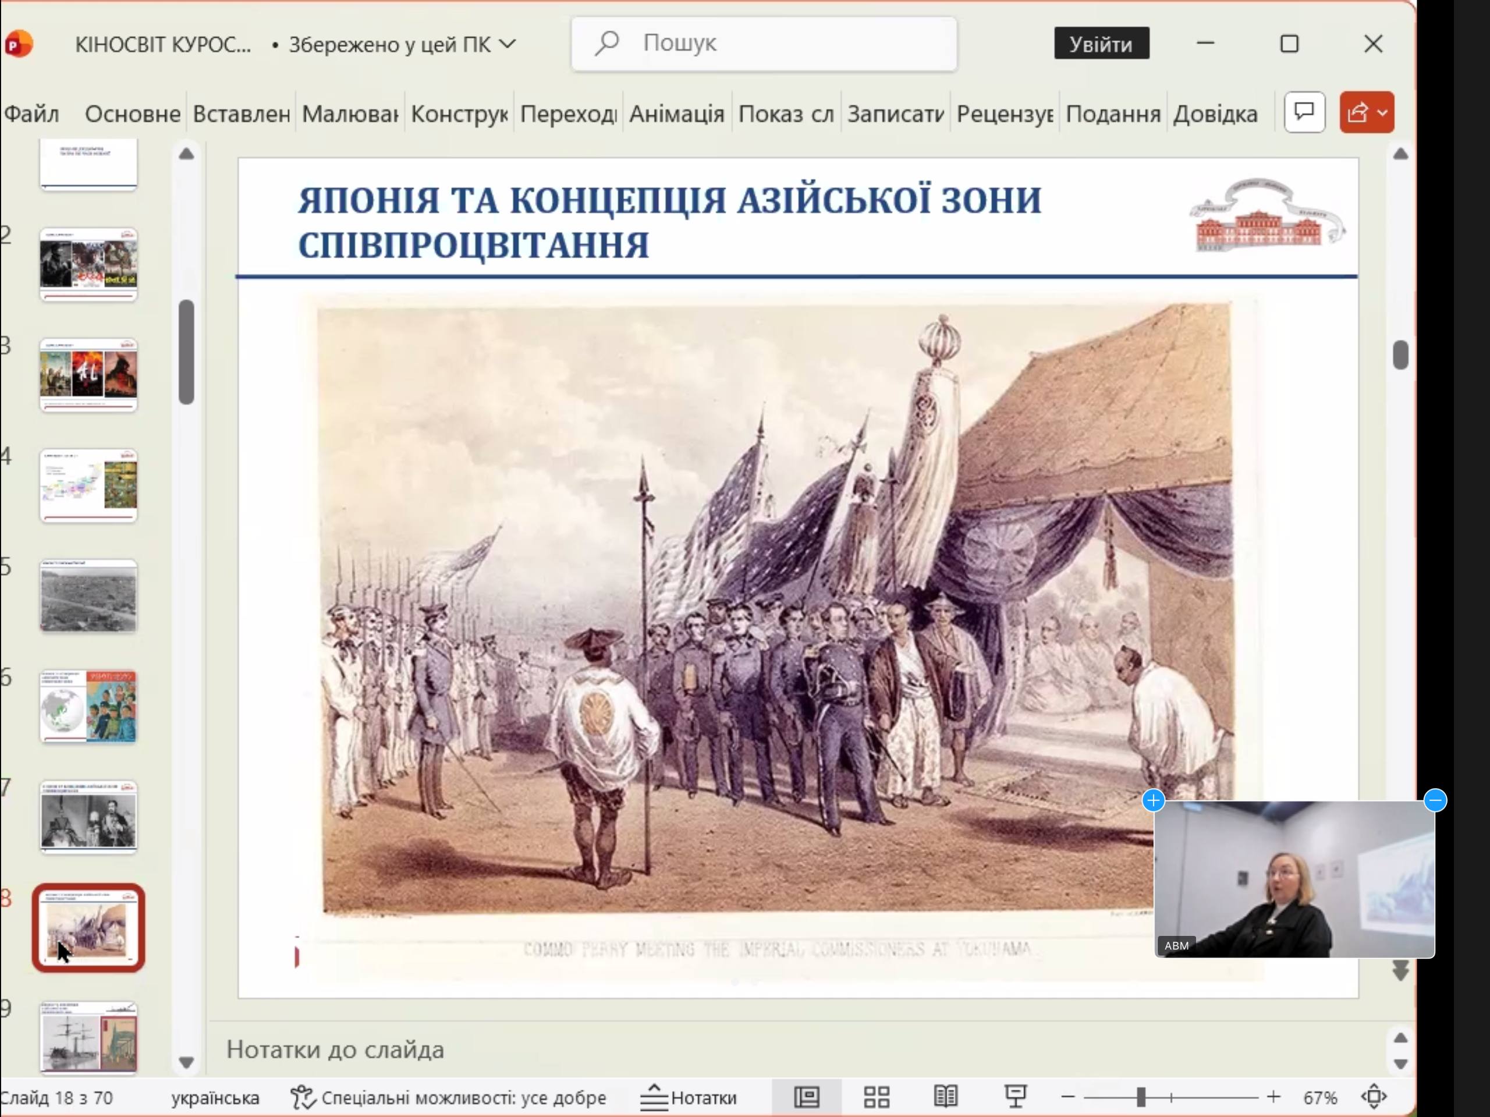Click the next slide double-arrow button
This screenshot has height=1117, width=1490.
[1400, 971]
